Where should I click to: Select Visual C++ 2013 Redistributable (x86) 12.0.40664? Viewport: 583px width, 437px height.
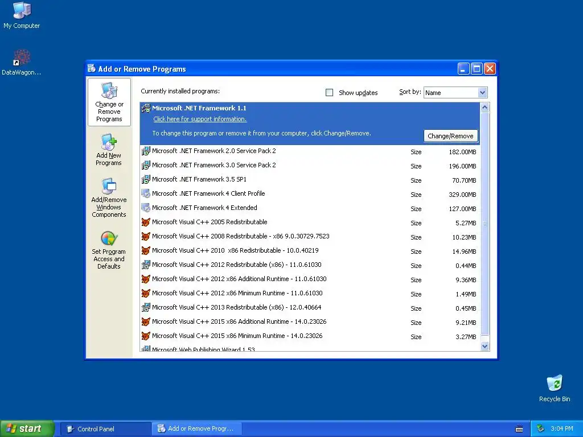310,308
